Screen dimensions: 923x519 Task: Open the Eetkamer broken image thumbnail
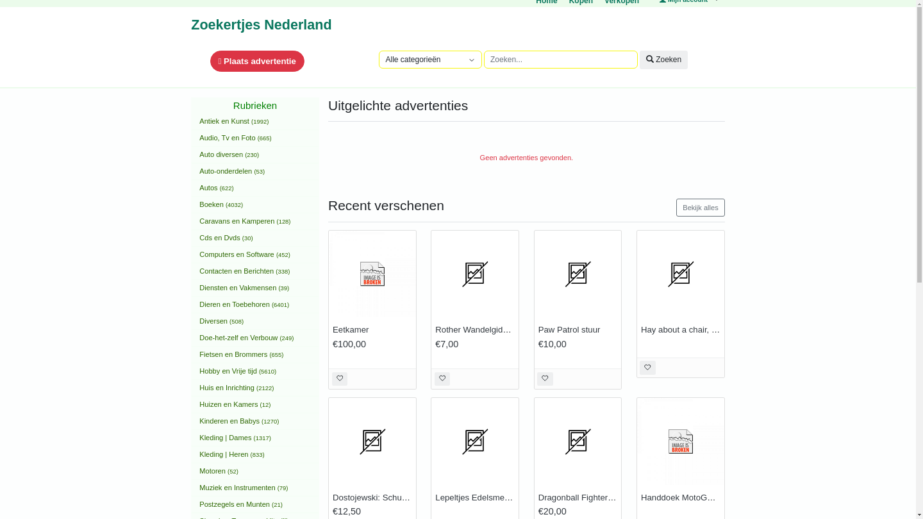click(372, 274)
